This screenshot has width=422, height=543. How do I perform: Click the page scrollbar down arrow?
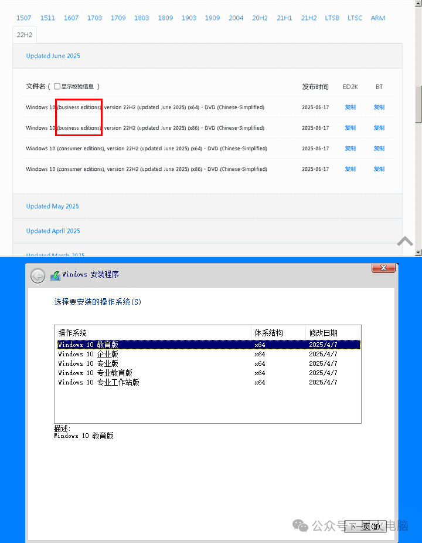pyautogui.click(x=418, y=252)
